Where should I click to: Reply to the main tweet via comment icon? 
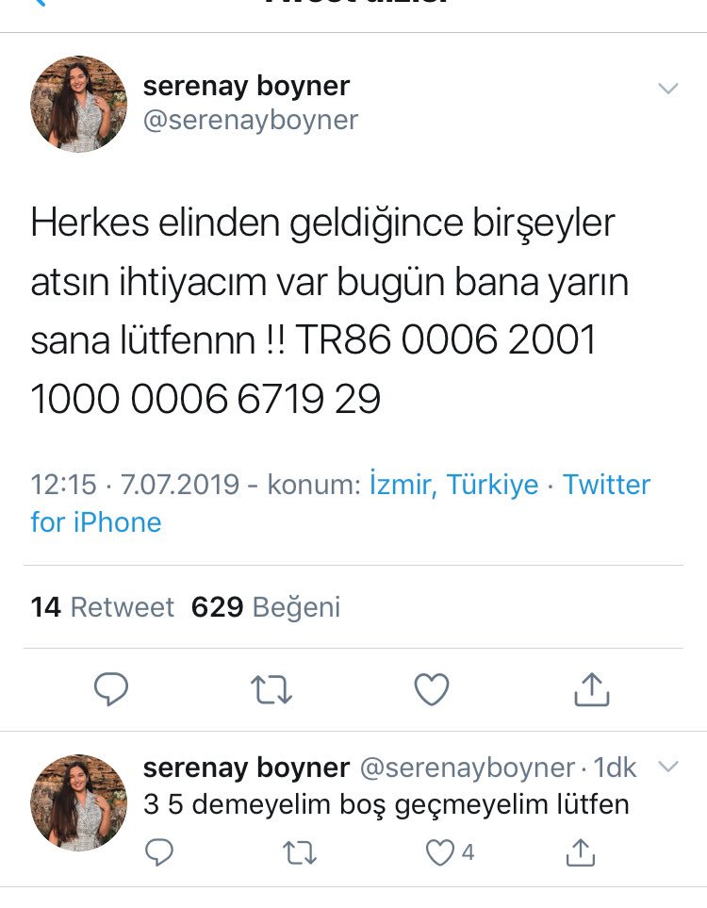(111, 688)
